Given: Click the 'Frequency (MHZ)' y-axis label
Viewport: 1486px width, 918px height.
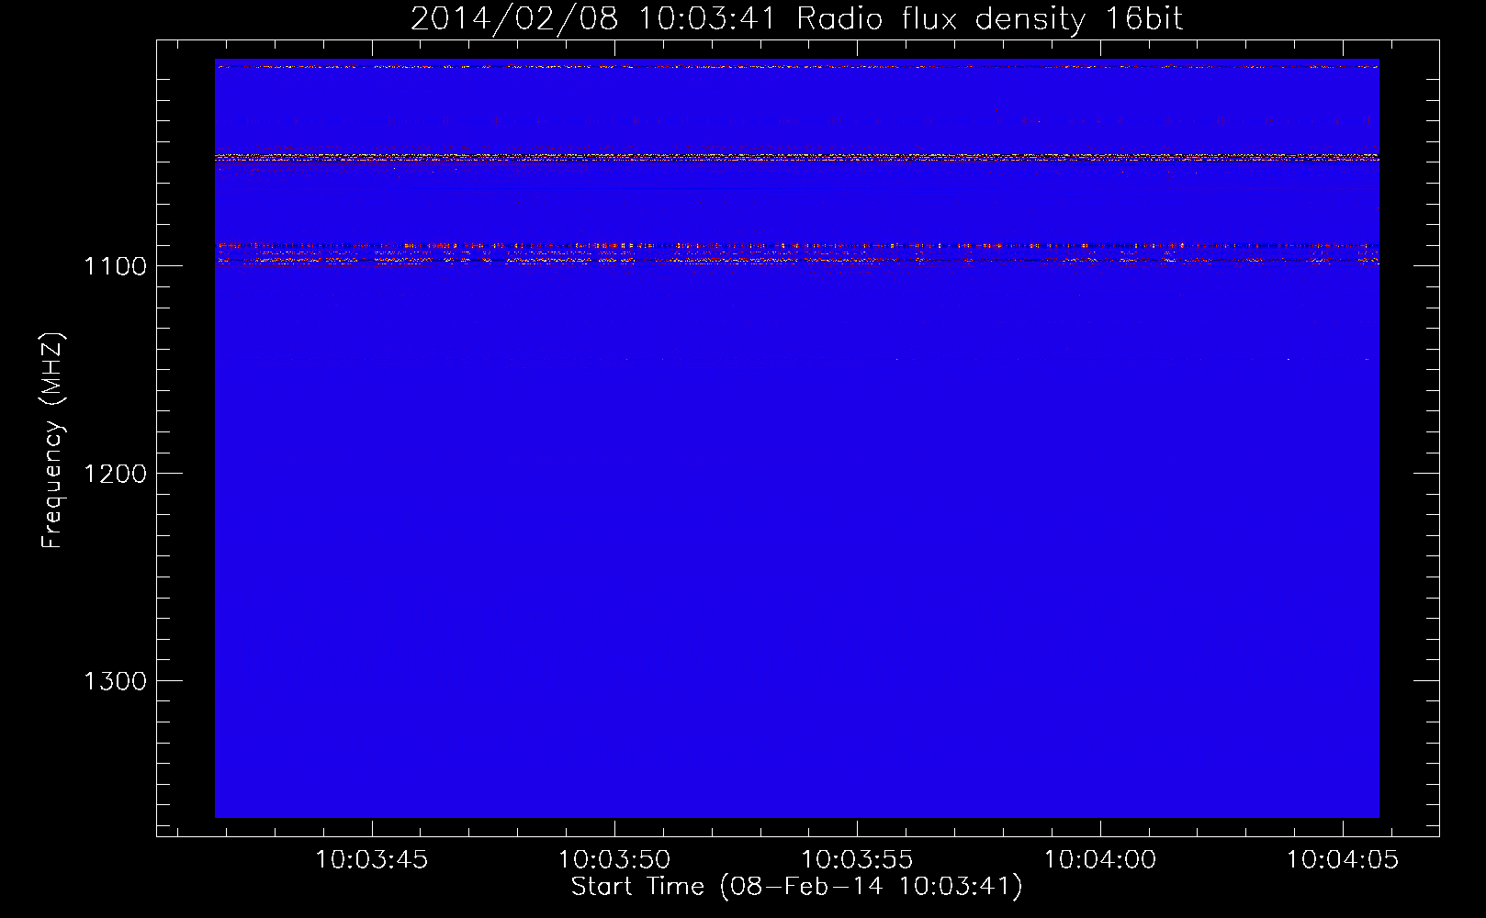Looking at the screenshot, I should tap(52, 441).
